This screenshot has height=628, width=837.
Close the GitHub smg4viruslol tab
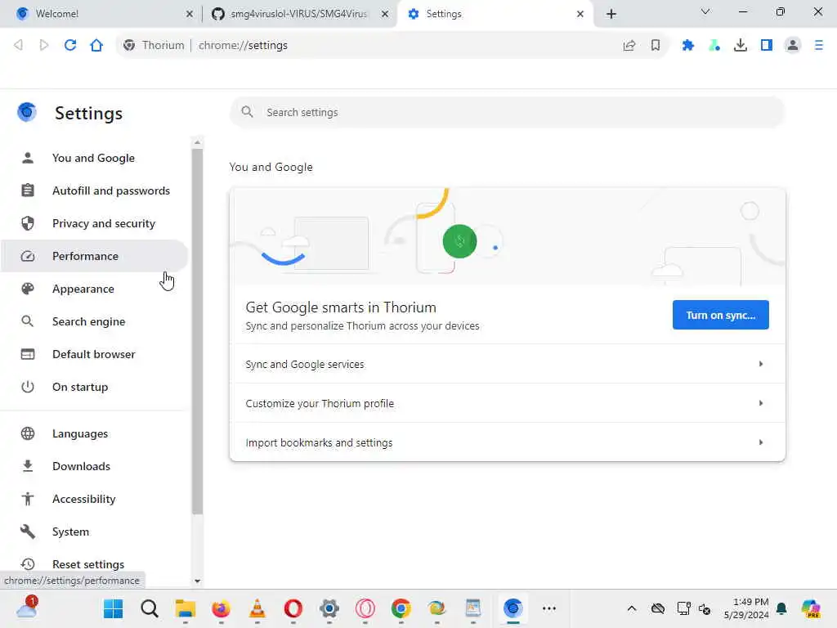385,14
